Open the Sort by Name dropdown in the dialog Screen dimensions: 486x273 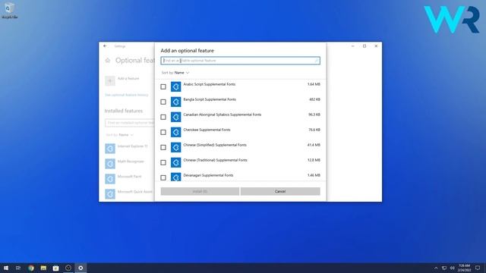[175, 73]
